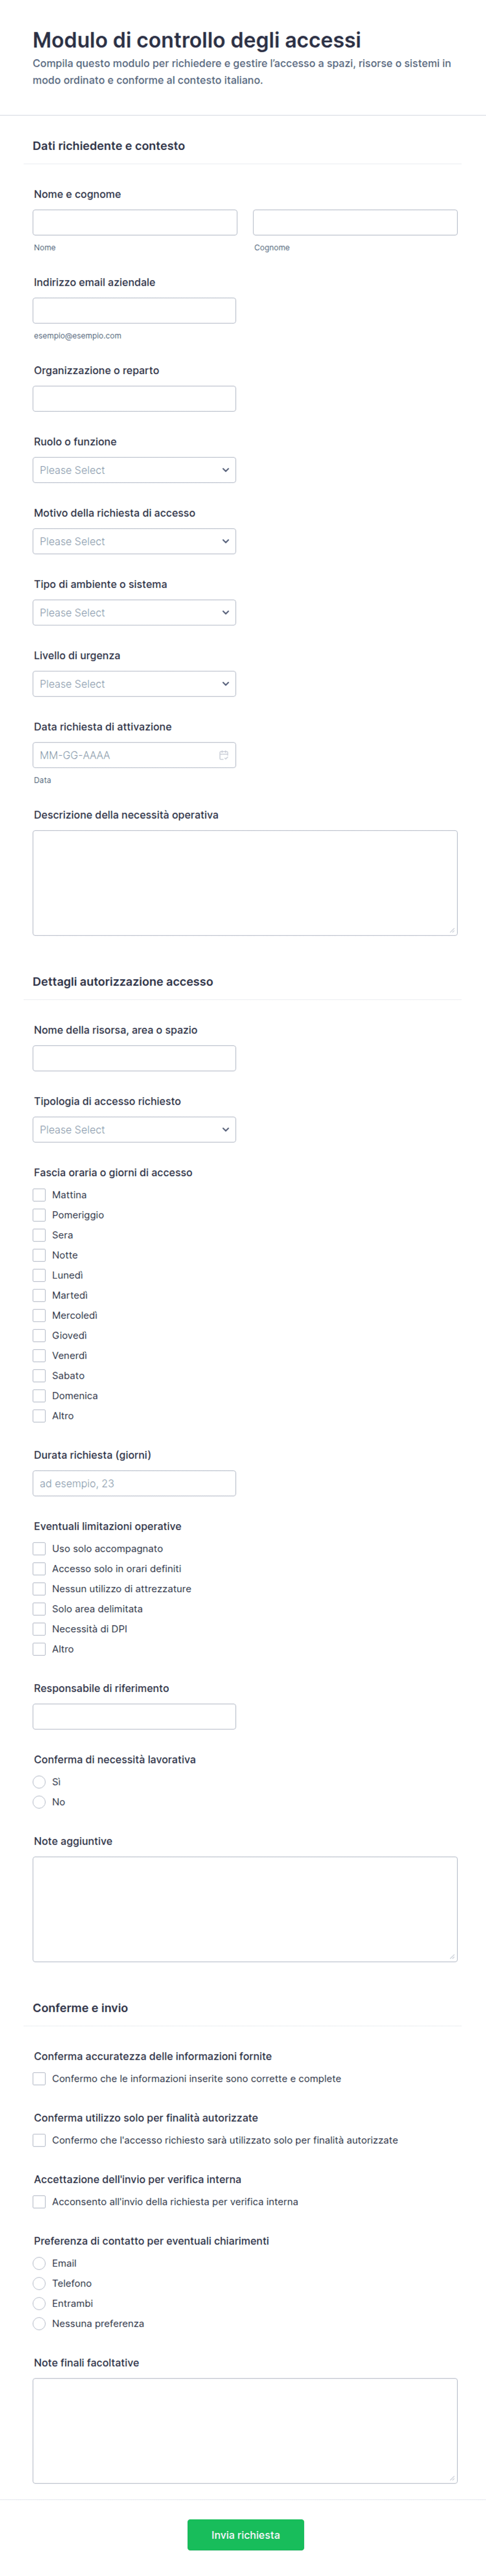Open Tipo di ambiente o sistema dropdown
Viewport: 486px width, 2576px height.
pos(134,612)
